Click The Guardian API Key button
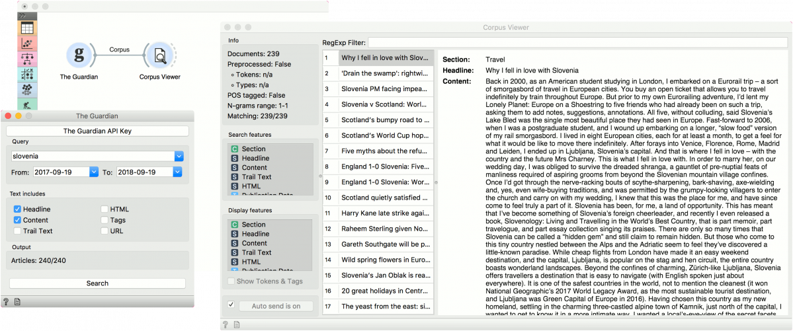 [98, 131]
